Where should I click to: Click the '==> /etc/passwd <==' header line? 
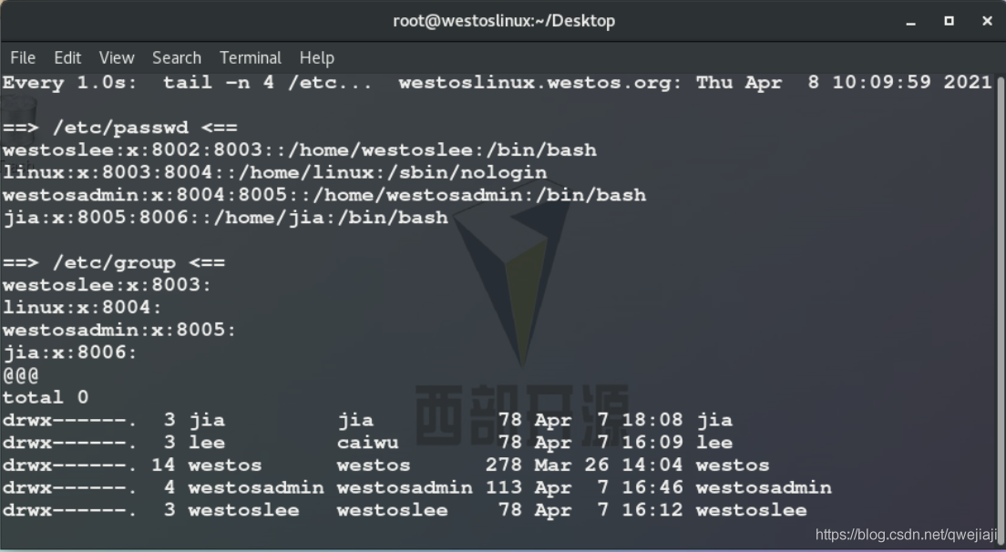pyautogui.click(x=120, y=128)
